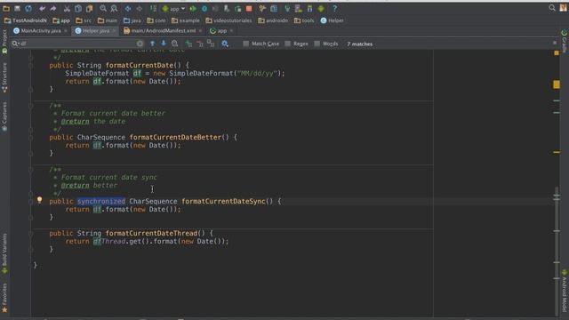Open the Structure tool window

coord(4,77)
